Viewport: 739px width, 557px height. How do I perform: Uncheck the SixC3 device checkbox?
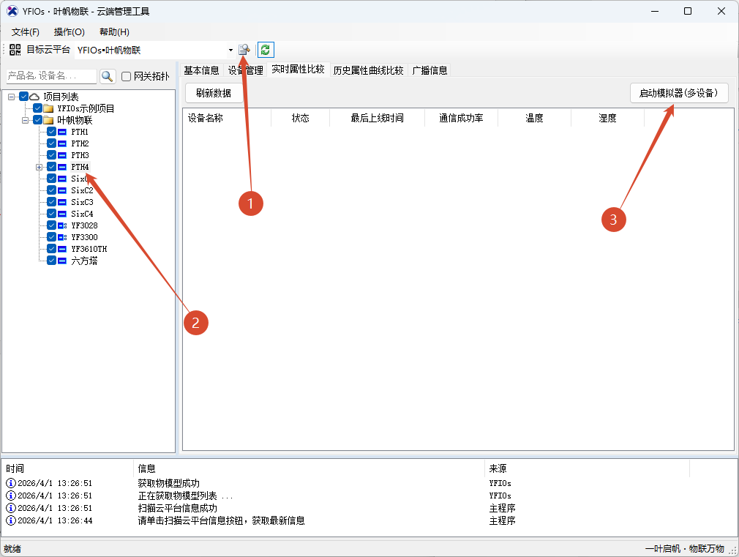(51, 202)
